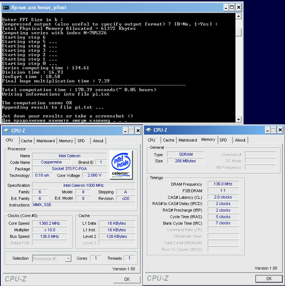Screen dimensions: 285x286
Task: Open the Cache tab in left CPU-Z window
Action: click(26, 141)
